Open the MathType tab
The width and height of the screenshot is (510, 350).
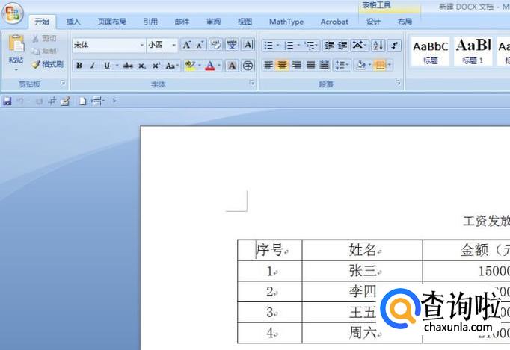click(x=286, y=22)
